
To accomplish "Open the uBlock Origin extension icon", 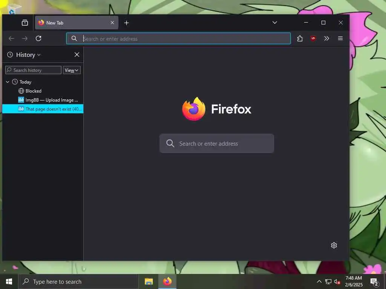I will point(313,38).
